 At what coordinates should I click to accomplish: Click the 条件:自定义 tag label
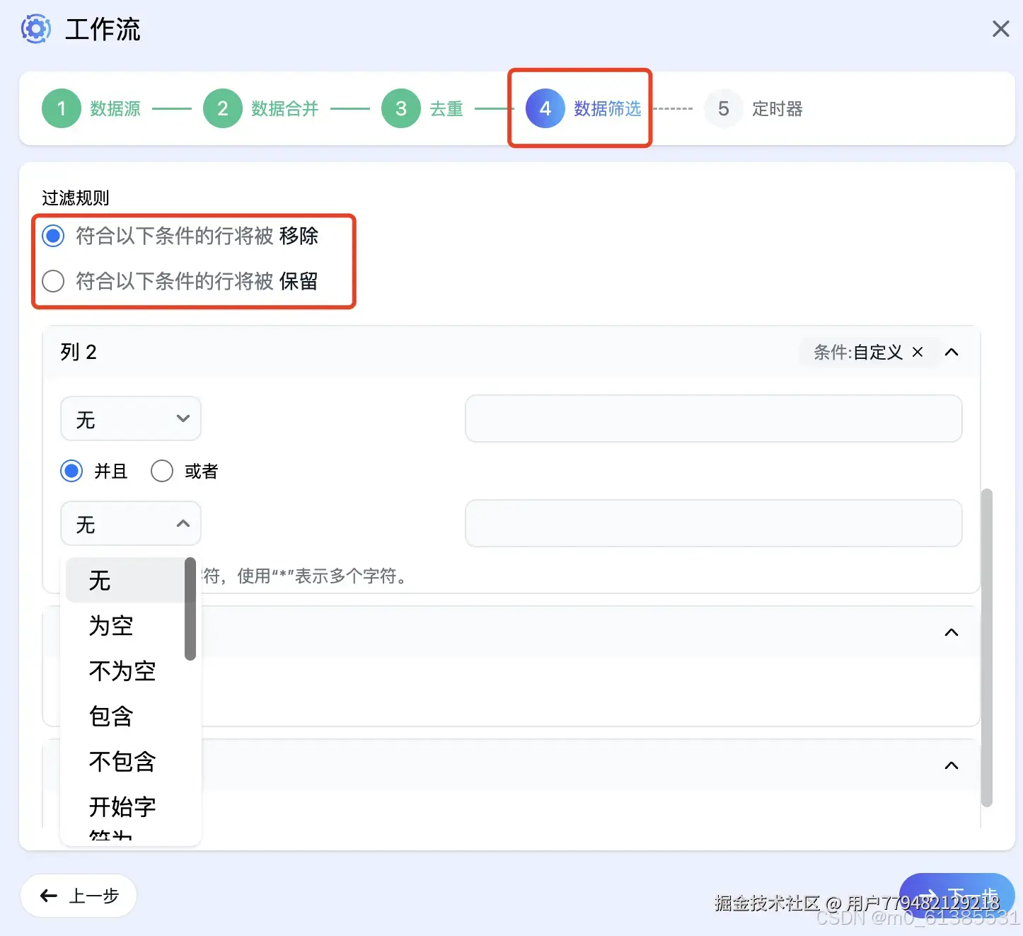[857, 352]
